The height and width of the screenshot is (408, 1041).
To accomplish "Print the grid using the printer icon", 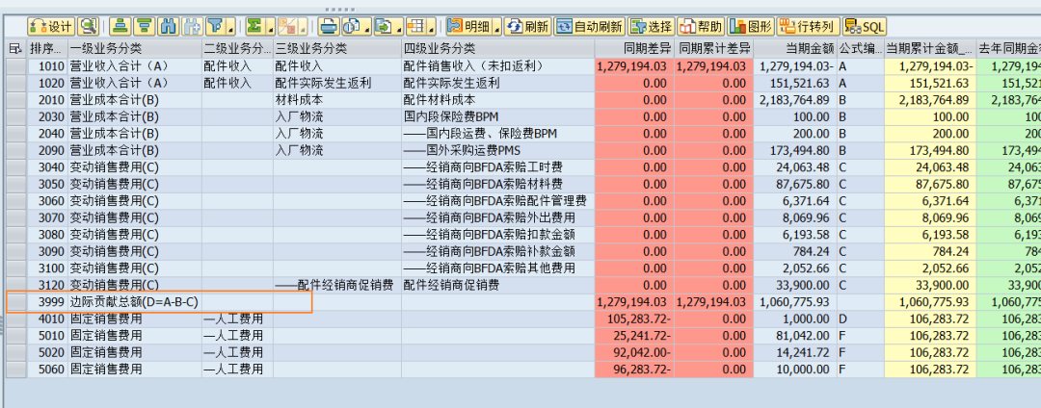I will click(x=328, y=27).
